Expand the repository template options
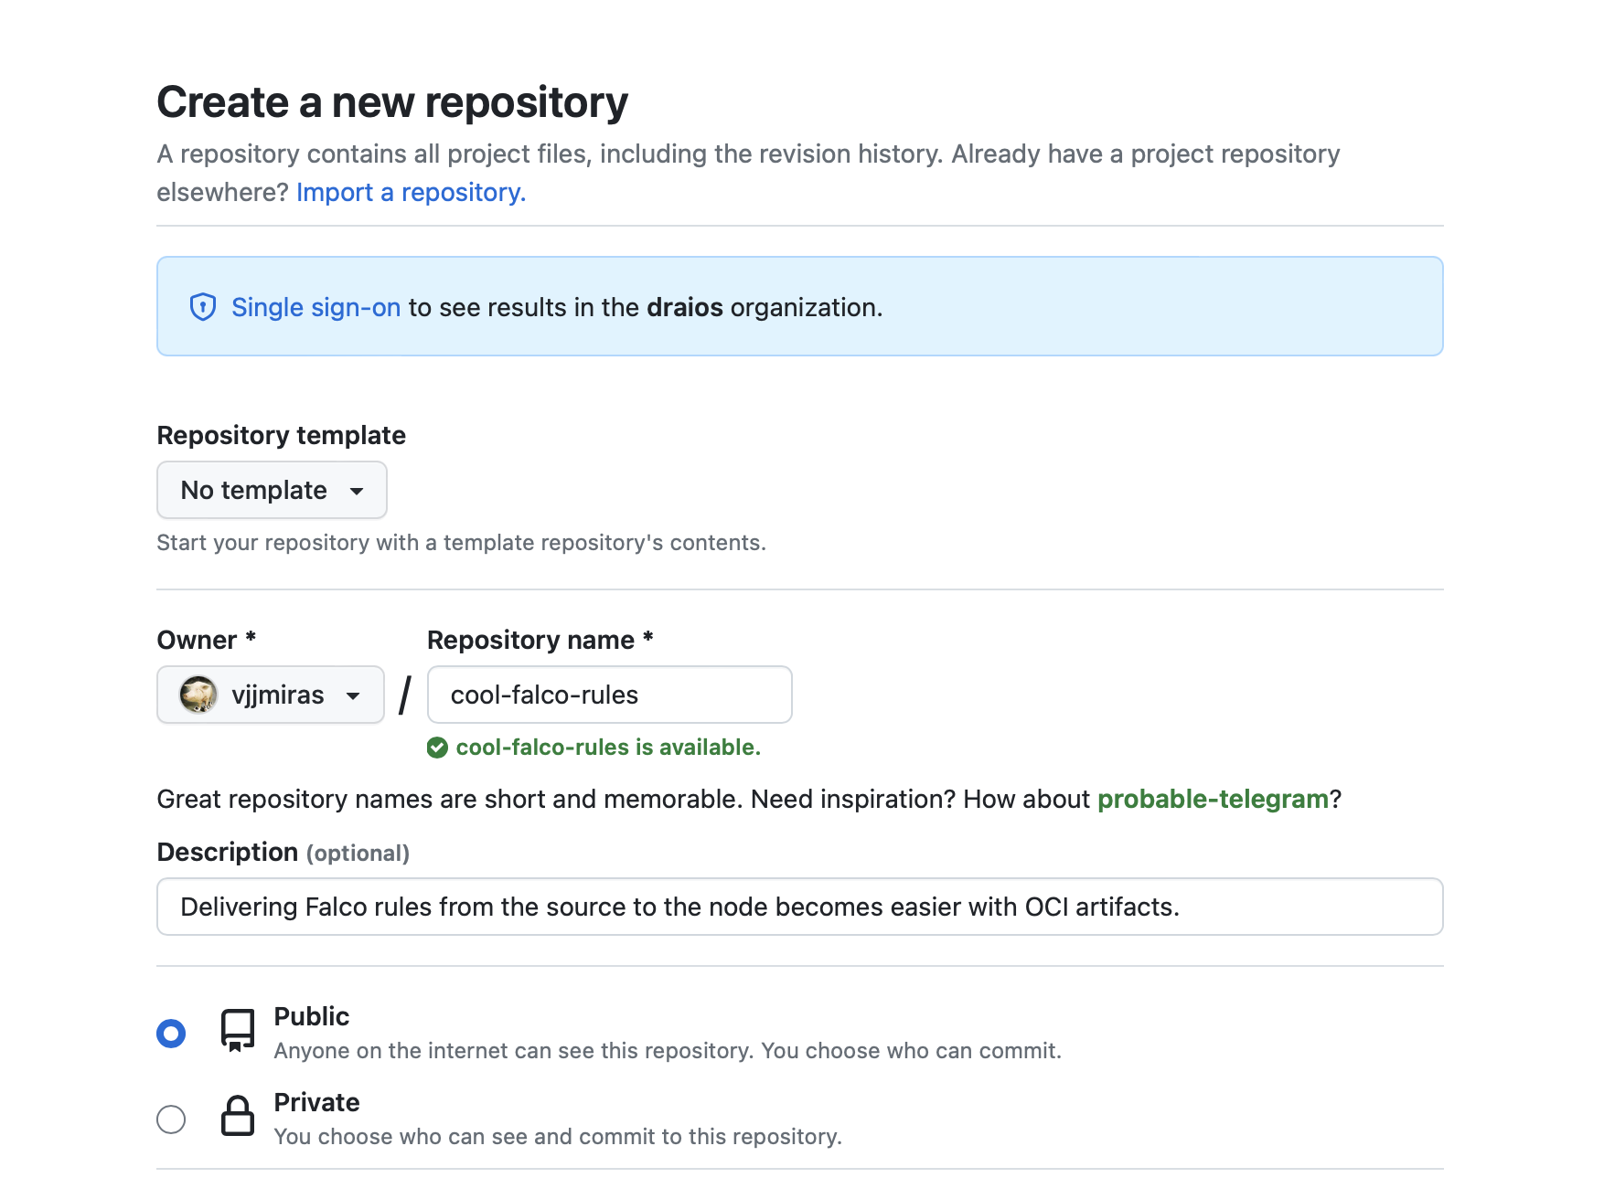The image size is (1604, 1199). point(272,490)
